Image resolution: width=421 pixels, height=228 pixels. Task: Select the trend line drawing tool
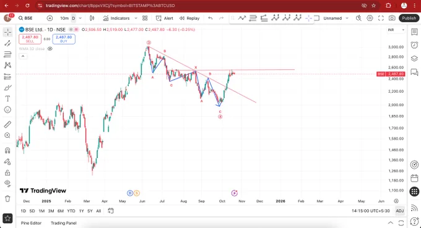click(x=7, y=43)
